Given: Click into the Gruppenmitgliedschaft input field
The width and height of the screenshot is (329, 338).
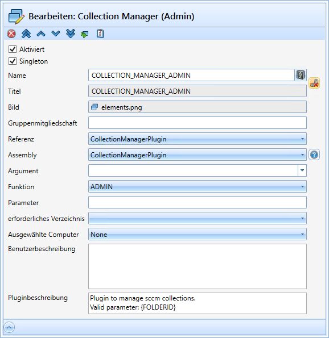Looking at the screenshot, I should pos(197,123).
